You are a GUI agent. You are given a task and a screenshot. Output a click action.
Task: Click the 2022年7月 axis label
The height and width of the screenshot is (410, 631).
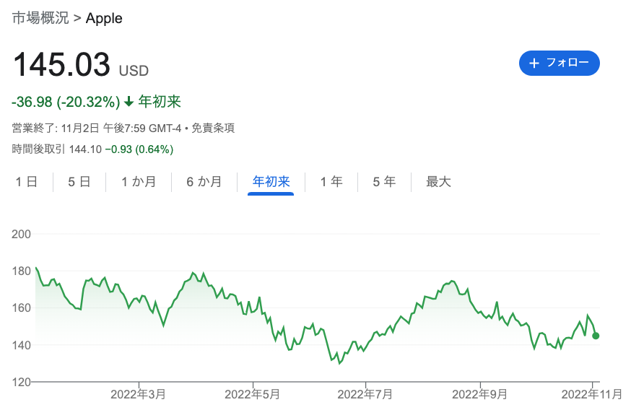coord(365,394)
